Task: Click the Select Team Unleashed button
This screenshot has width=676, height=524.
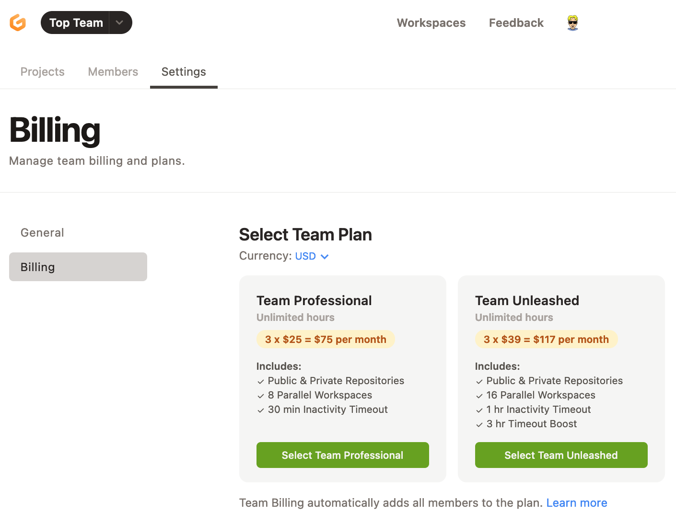Action: click(561, 455)
